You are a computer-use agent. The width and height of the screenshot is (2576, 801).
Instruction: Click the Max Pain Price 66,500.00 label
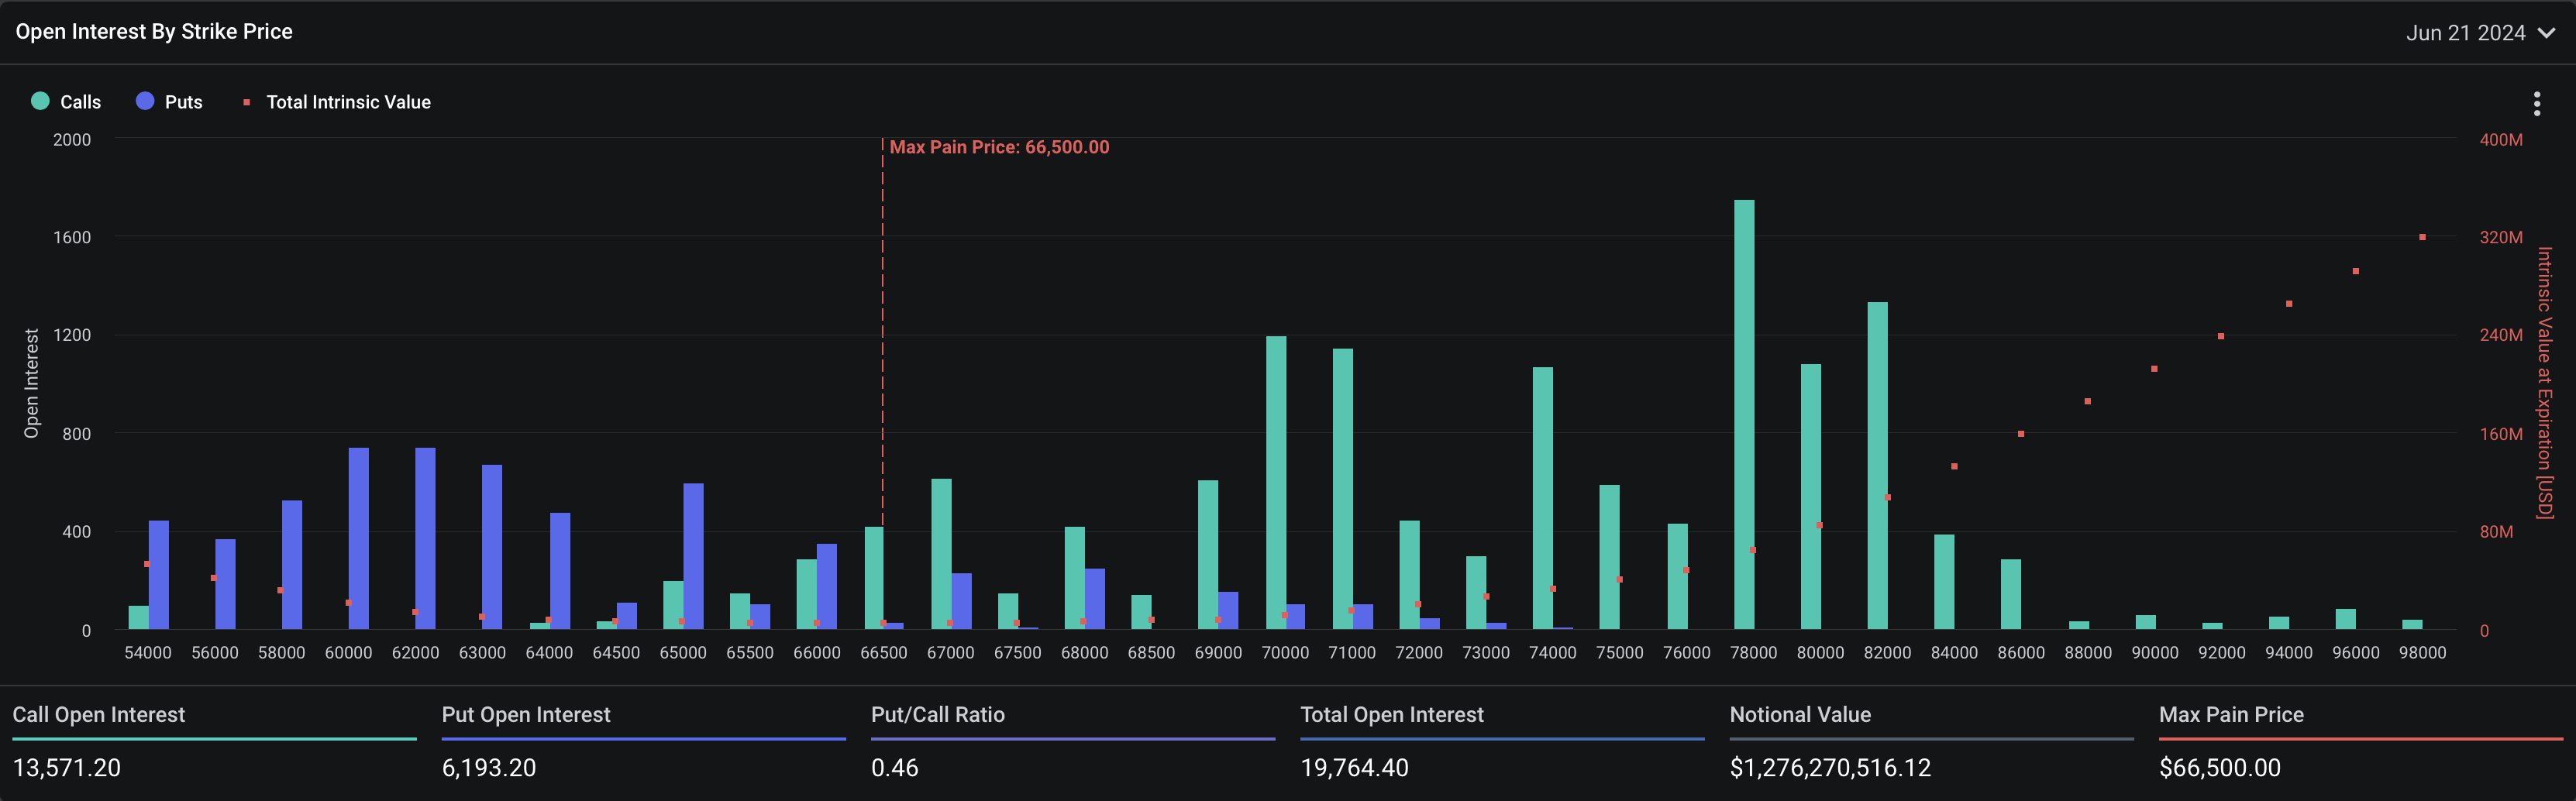(x=998, y=147)
